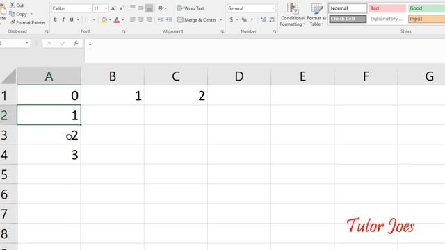
Task: Apply the red font color
Action: click(x=117, y=19)
